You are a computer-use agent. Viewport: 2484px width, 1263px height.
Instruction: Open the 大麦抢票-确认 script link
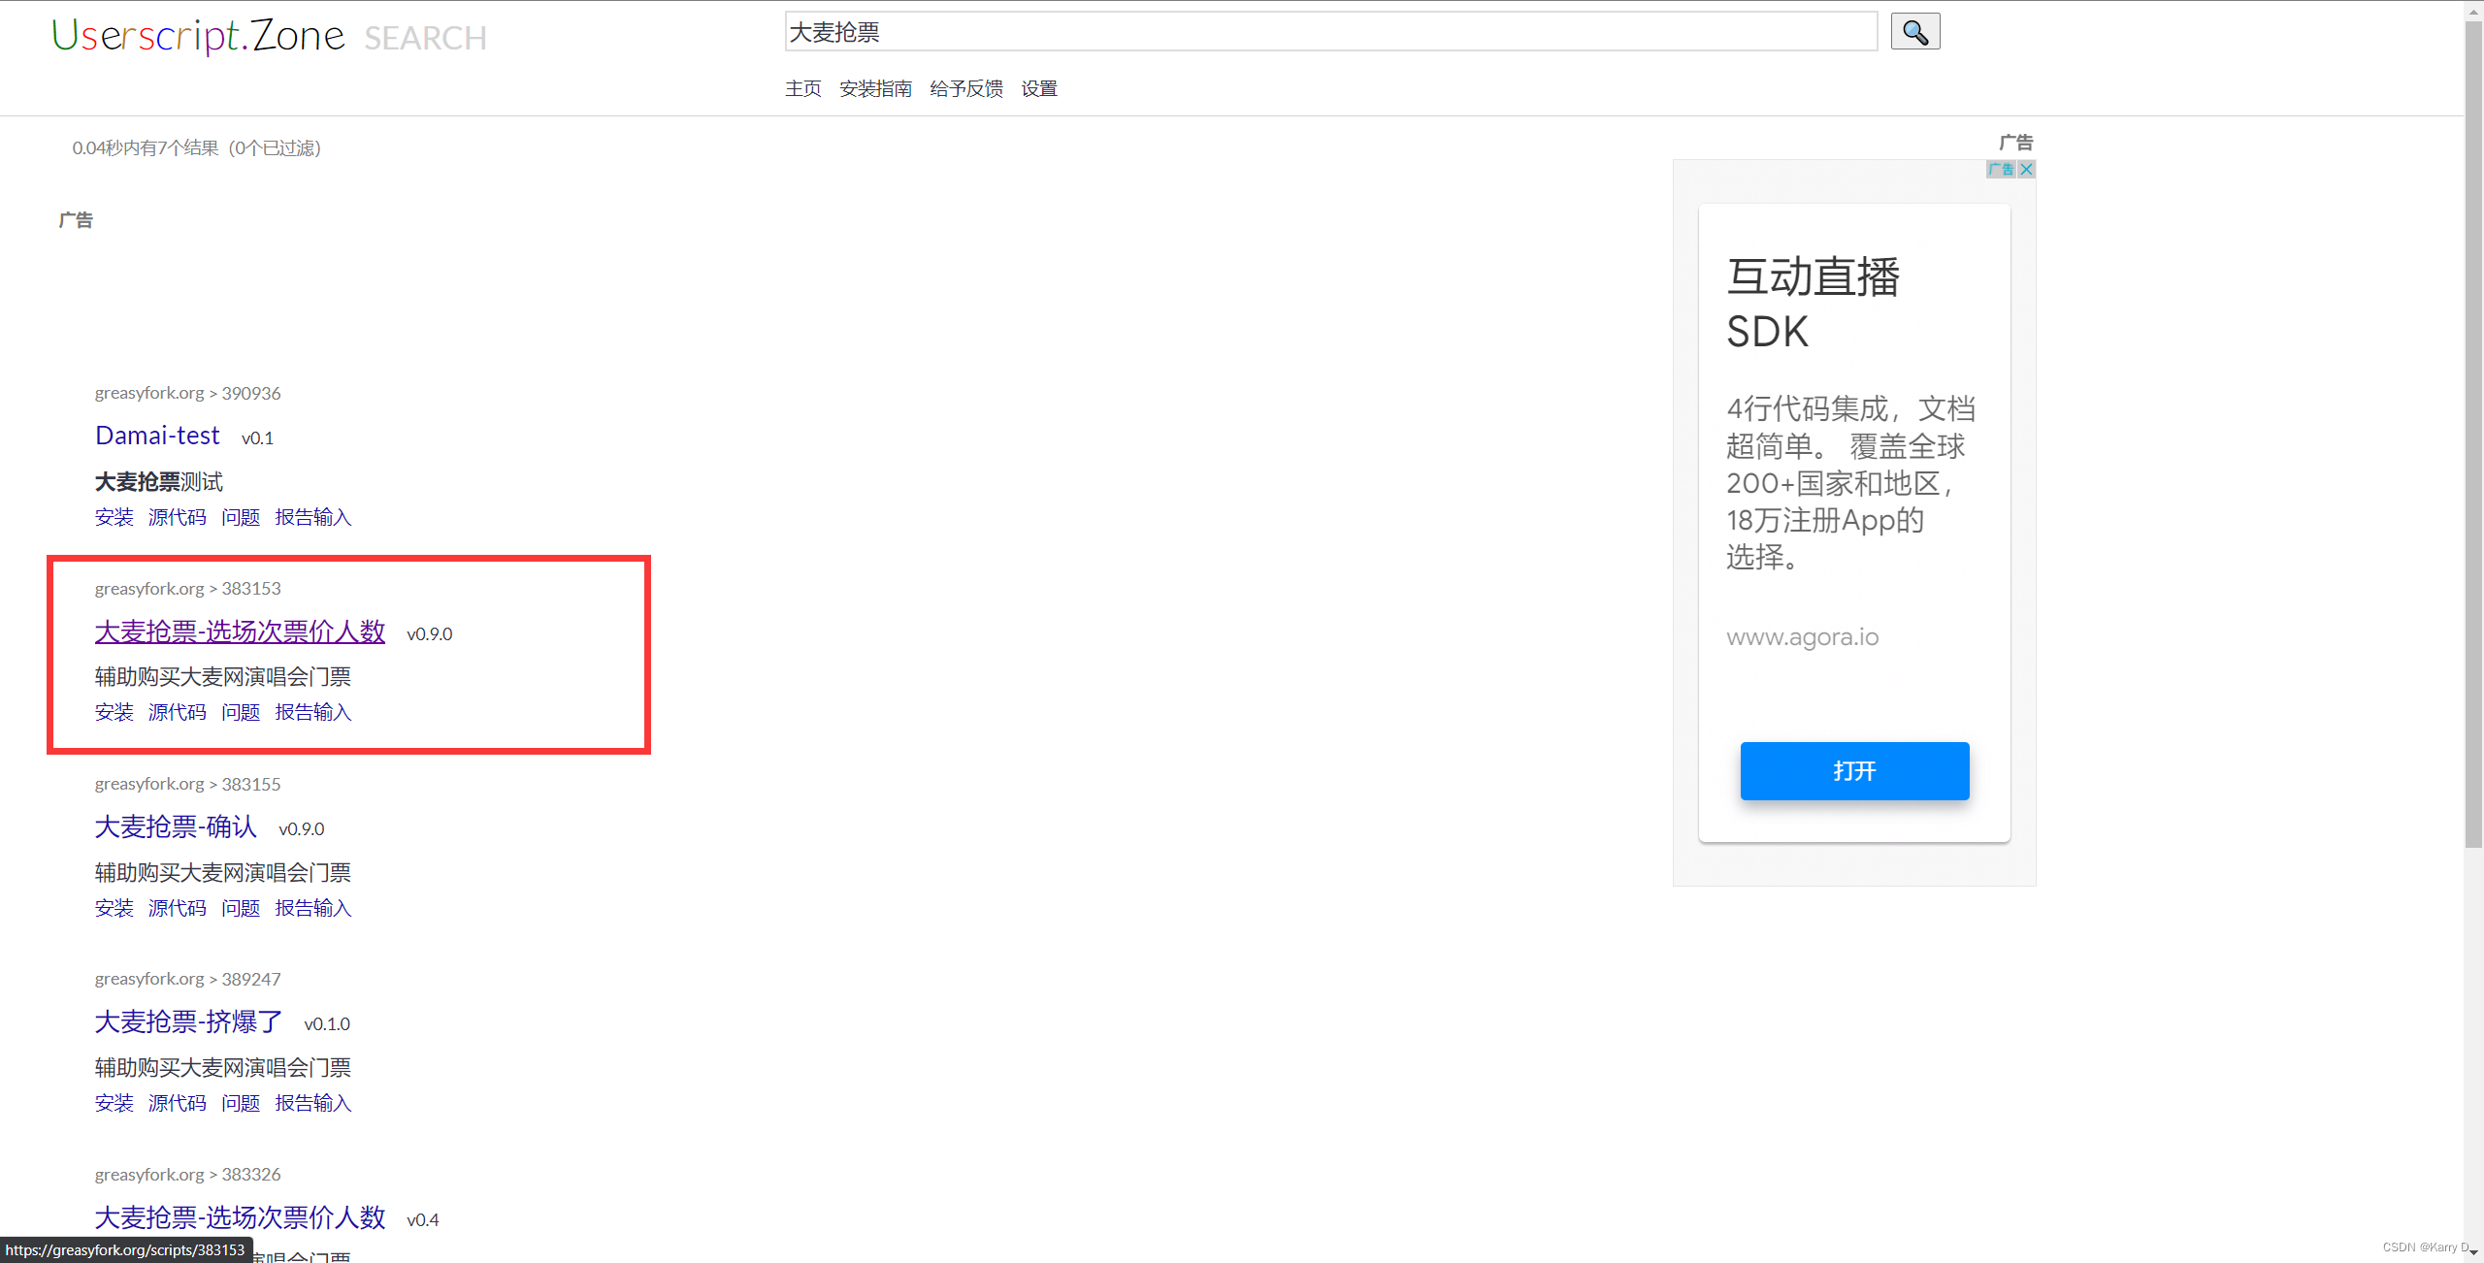click(176, 826)
